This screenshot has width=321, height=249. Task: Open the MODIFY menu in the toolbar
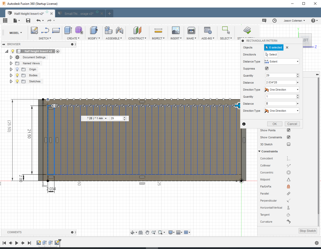pos(94,38)
